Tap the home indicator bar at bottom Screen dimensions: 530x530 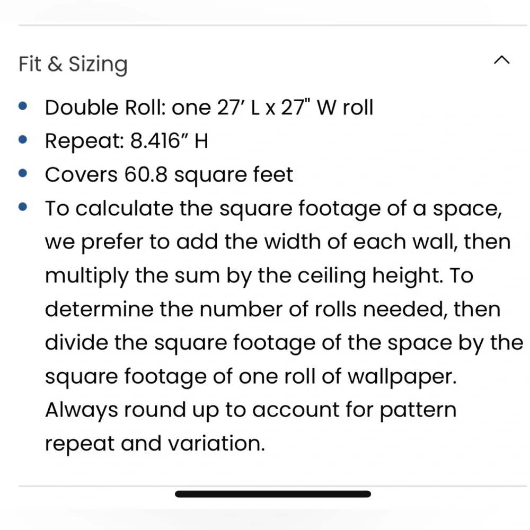pos(273,494)
